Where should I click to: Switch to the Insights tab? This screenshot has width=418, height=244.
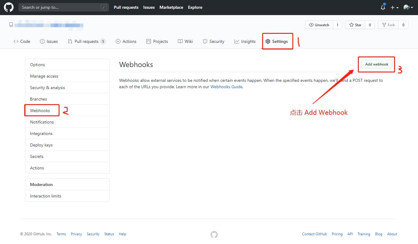245,41
